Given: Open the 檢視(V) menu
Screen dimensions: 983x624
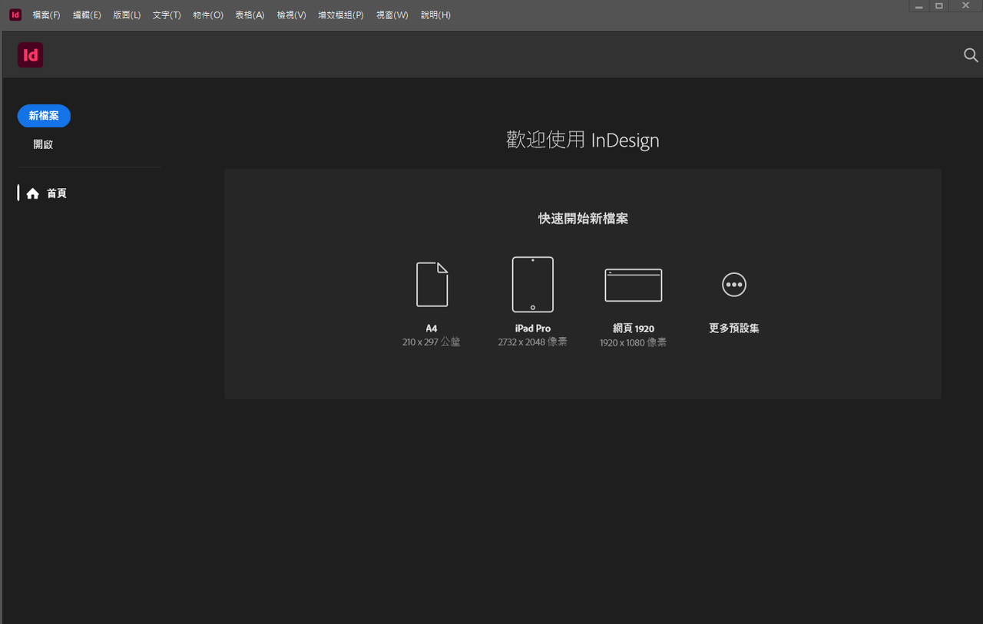Looking at the screenshot, I should [292, 15].
